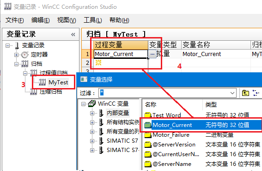This screenshot has height=171, width=262.
Task: Select row header 1 in the table
Action: (x=87, y=54)
